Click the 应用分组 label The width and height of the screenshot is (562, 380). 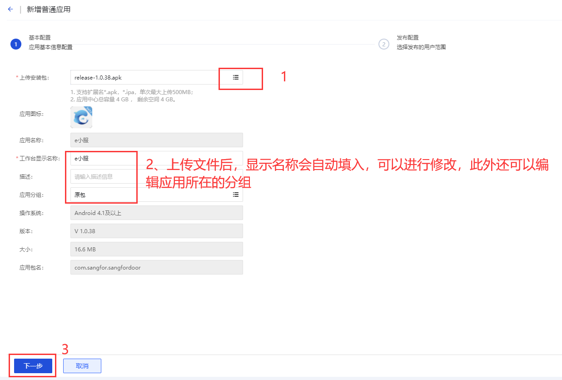[x=31, y=195]
